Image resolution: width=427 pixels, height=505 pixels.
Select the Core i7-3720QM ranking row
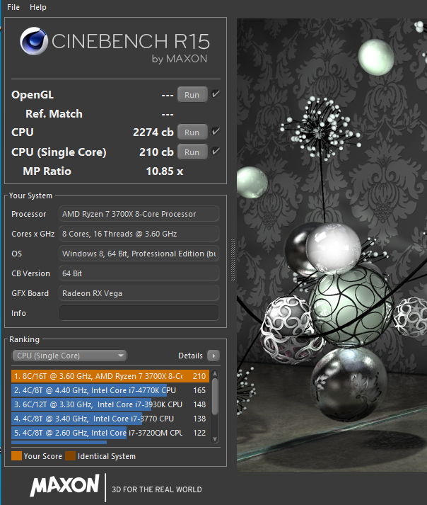110,433
